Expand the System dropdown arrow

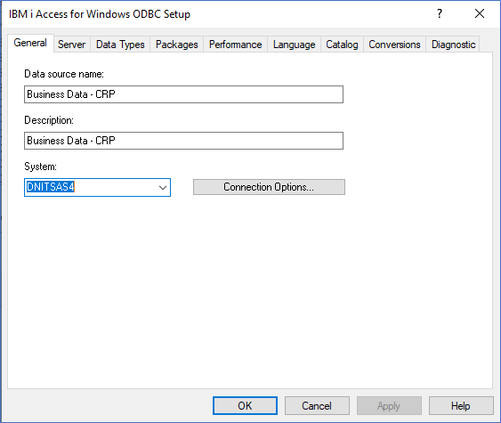pyautogui.click(x=163, y=188)
